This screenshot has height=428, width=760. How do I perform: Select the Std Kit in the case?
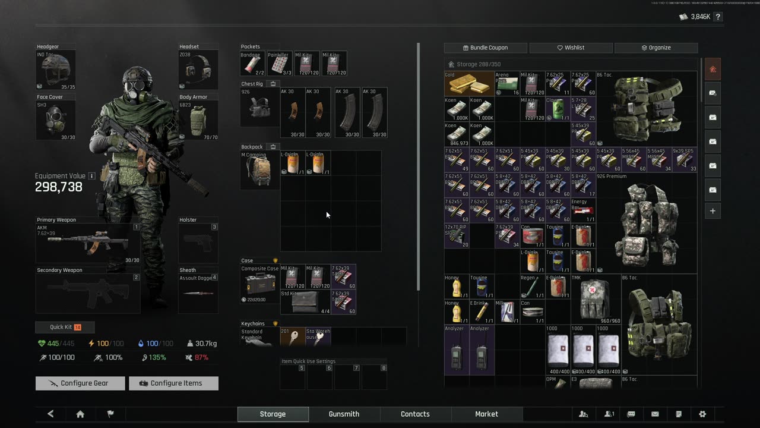point(305,302)
